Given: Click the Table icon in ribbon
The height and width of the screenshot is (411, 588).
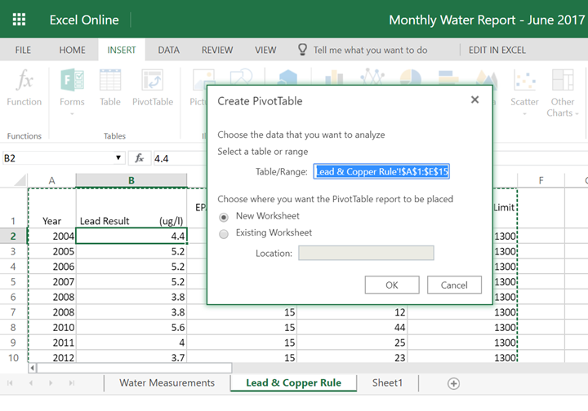Looking at the screenshot, I should (x=110, y=82).
